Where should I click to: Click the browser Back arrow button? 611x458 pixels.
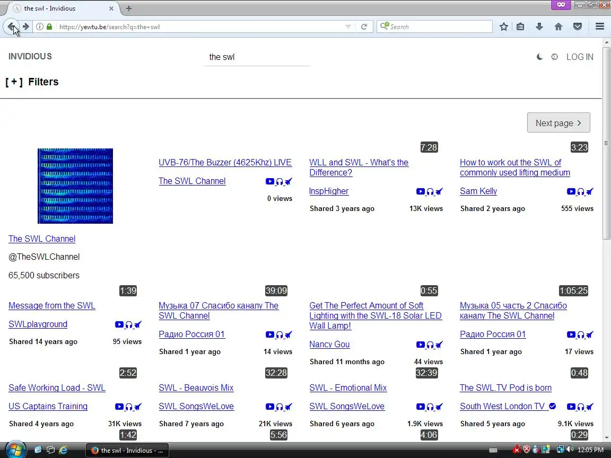pos(11,27)
